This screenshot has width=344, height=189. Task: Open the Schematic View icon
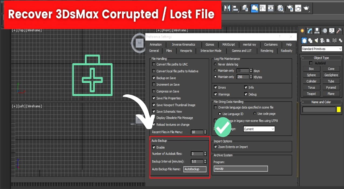pos(271,8)
